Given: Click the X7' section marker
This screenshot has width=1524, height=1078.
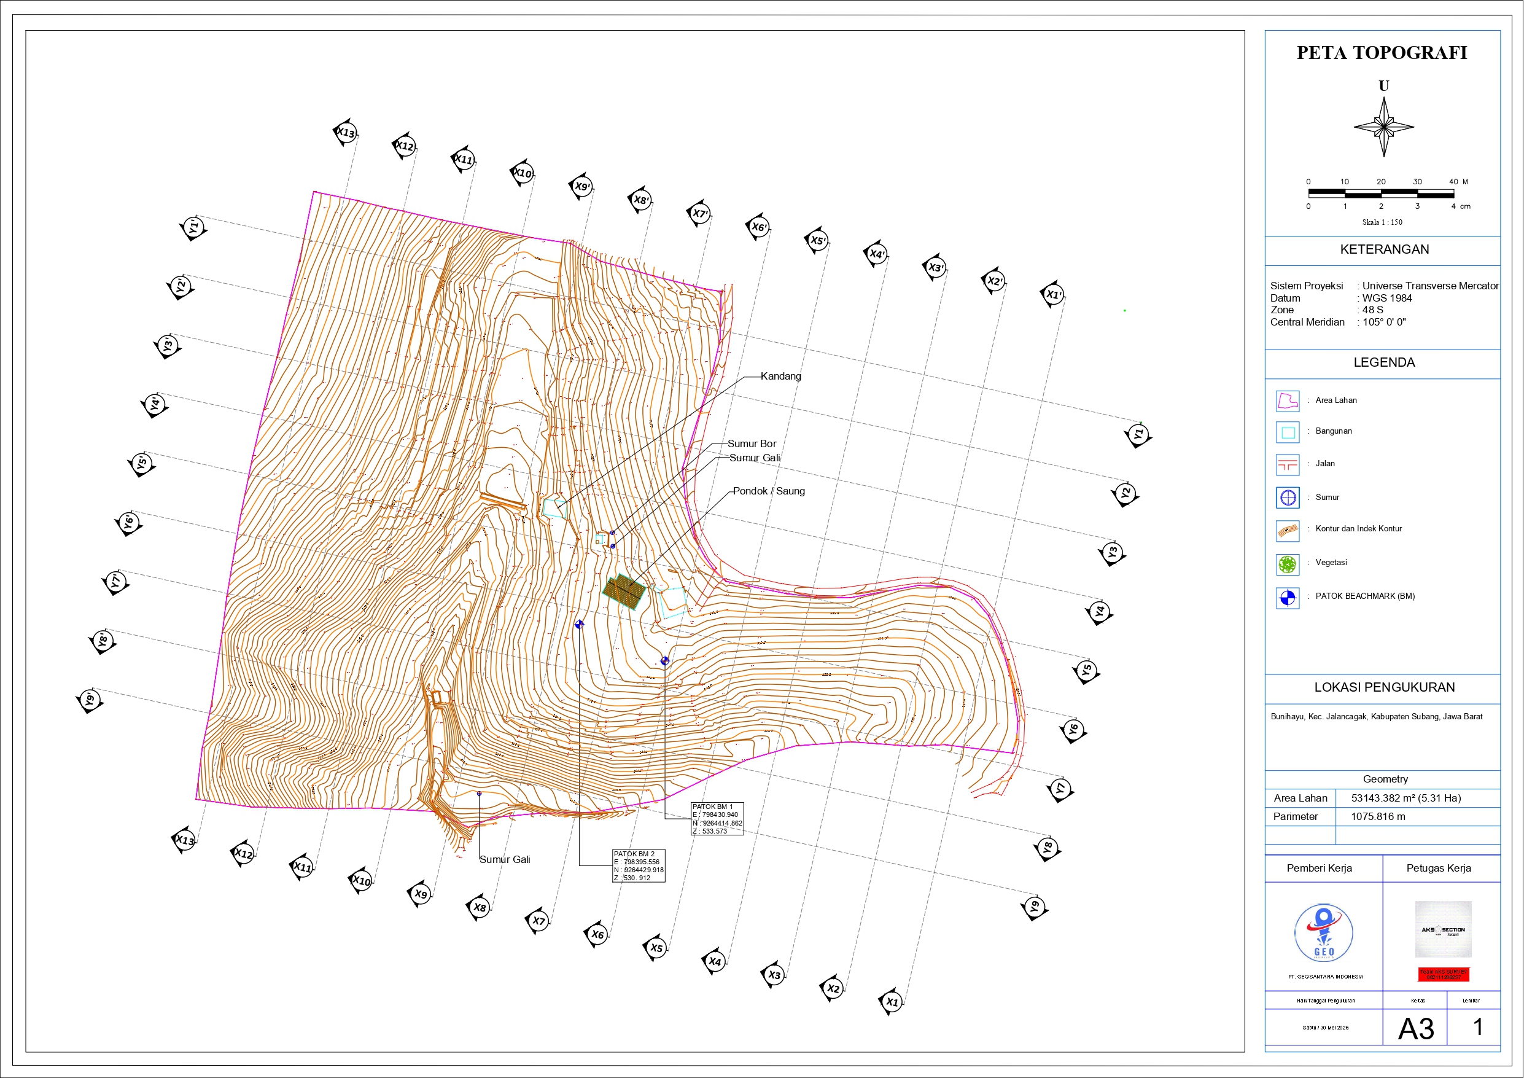Looking at the screenshot, I should [699, 213].
